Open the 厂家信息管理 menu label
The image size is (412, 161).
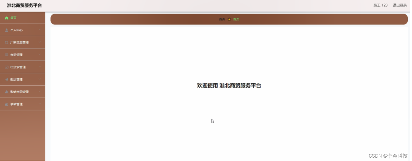20,43
